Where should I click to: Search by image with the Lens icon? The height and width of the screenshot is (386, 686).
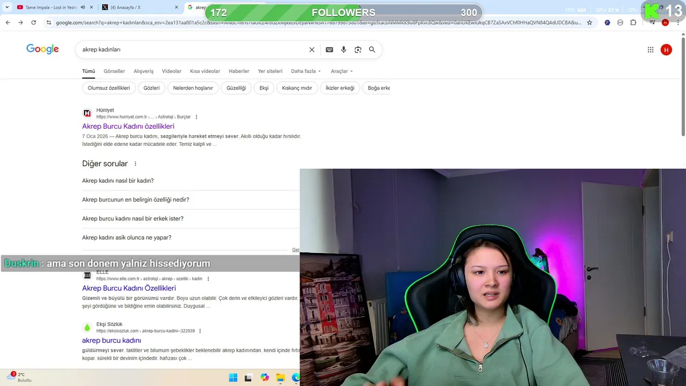pyautogui.click(x=358, y=50)
